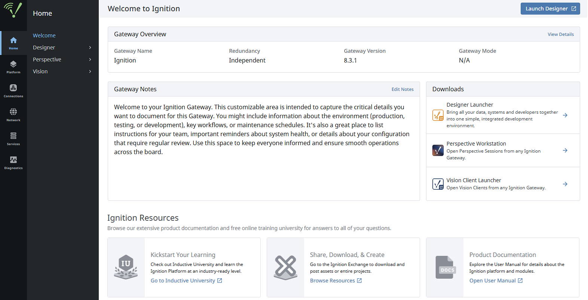Click the View Details link
Viewport: 588px width, 300px height.
pyautogui.click(x=560, y=34)
